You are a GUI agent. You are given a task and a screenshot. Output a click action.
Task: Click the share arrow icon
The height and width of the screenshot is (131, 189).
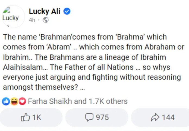(155, 117)
